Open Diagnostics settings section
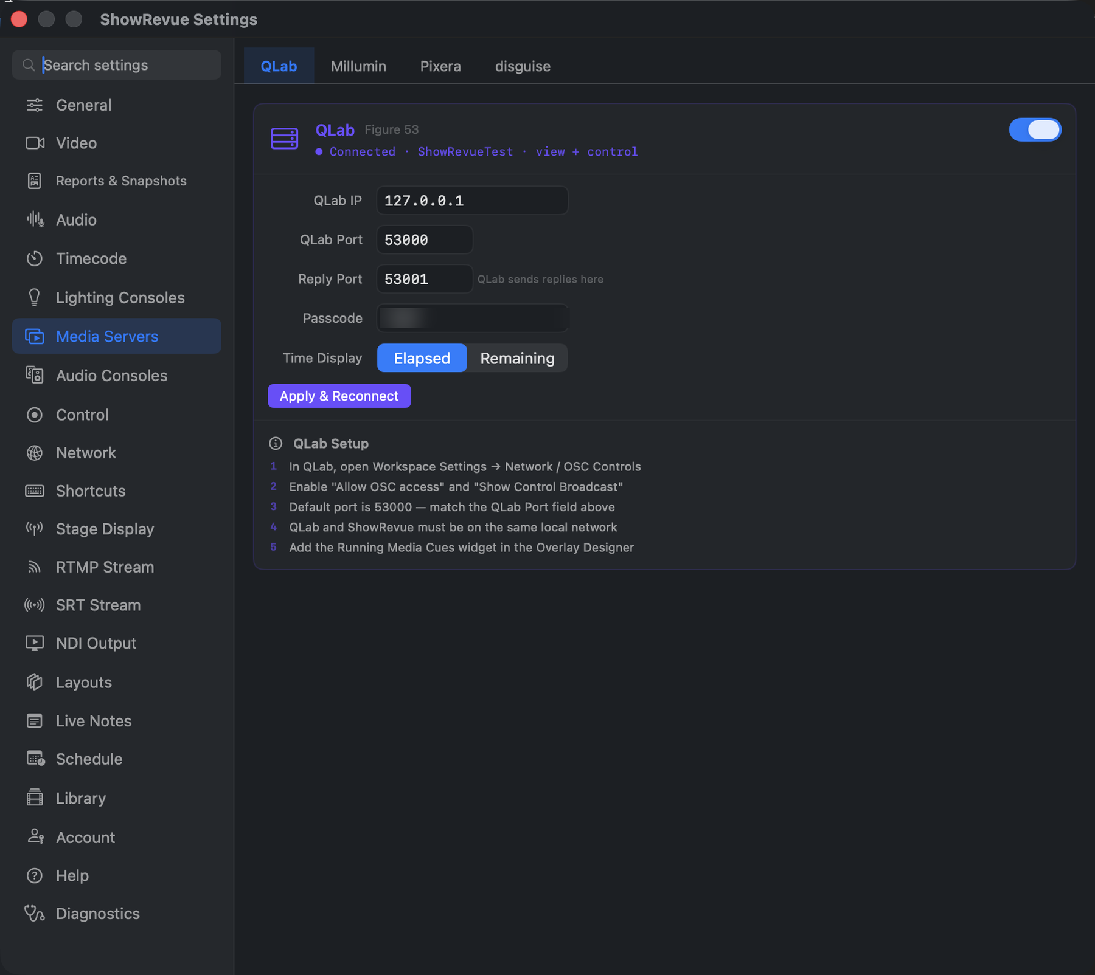 point(116,914)
